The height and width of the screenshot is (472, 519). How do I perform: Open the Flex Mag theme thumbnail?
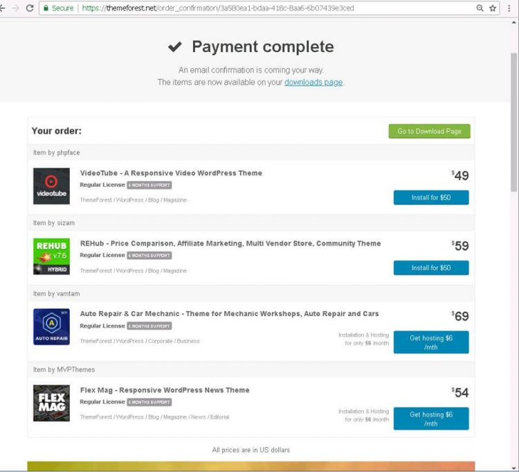click(x=51, y=403)
